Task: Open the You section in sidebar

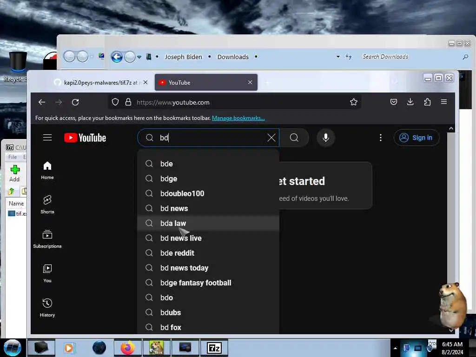Action: (47, 273)
